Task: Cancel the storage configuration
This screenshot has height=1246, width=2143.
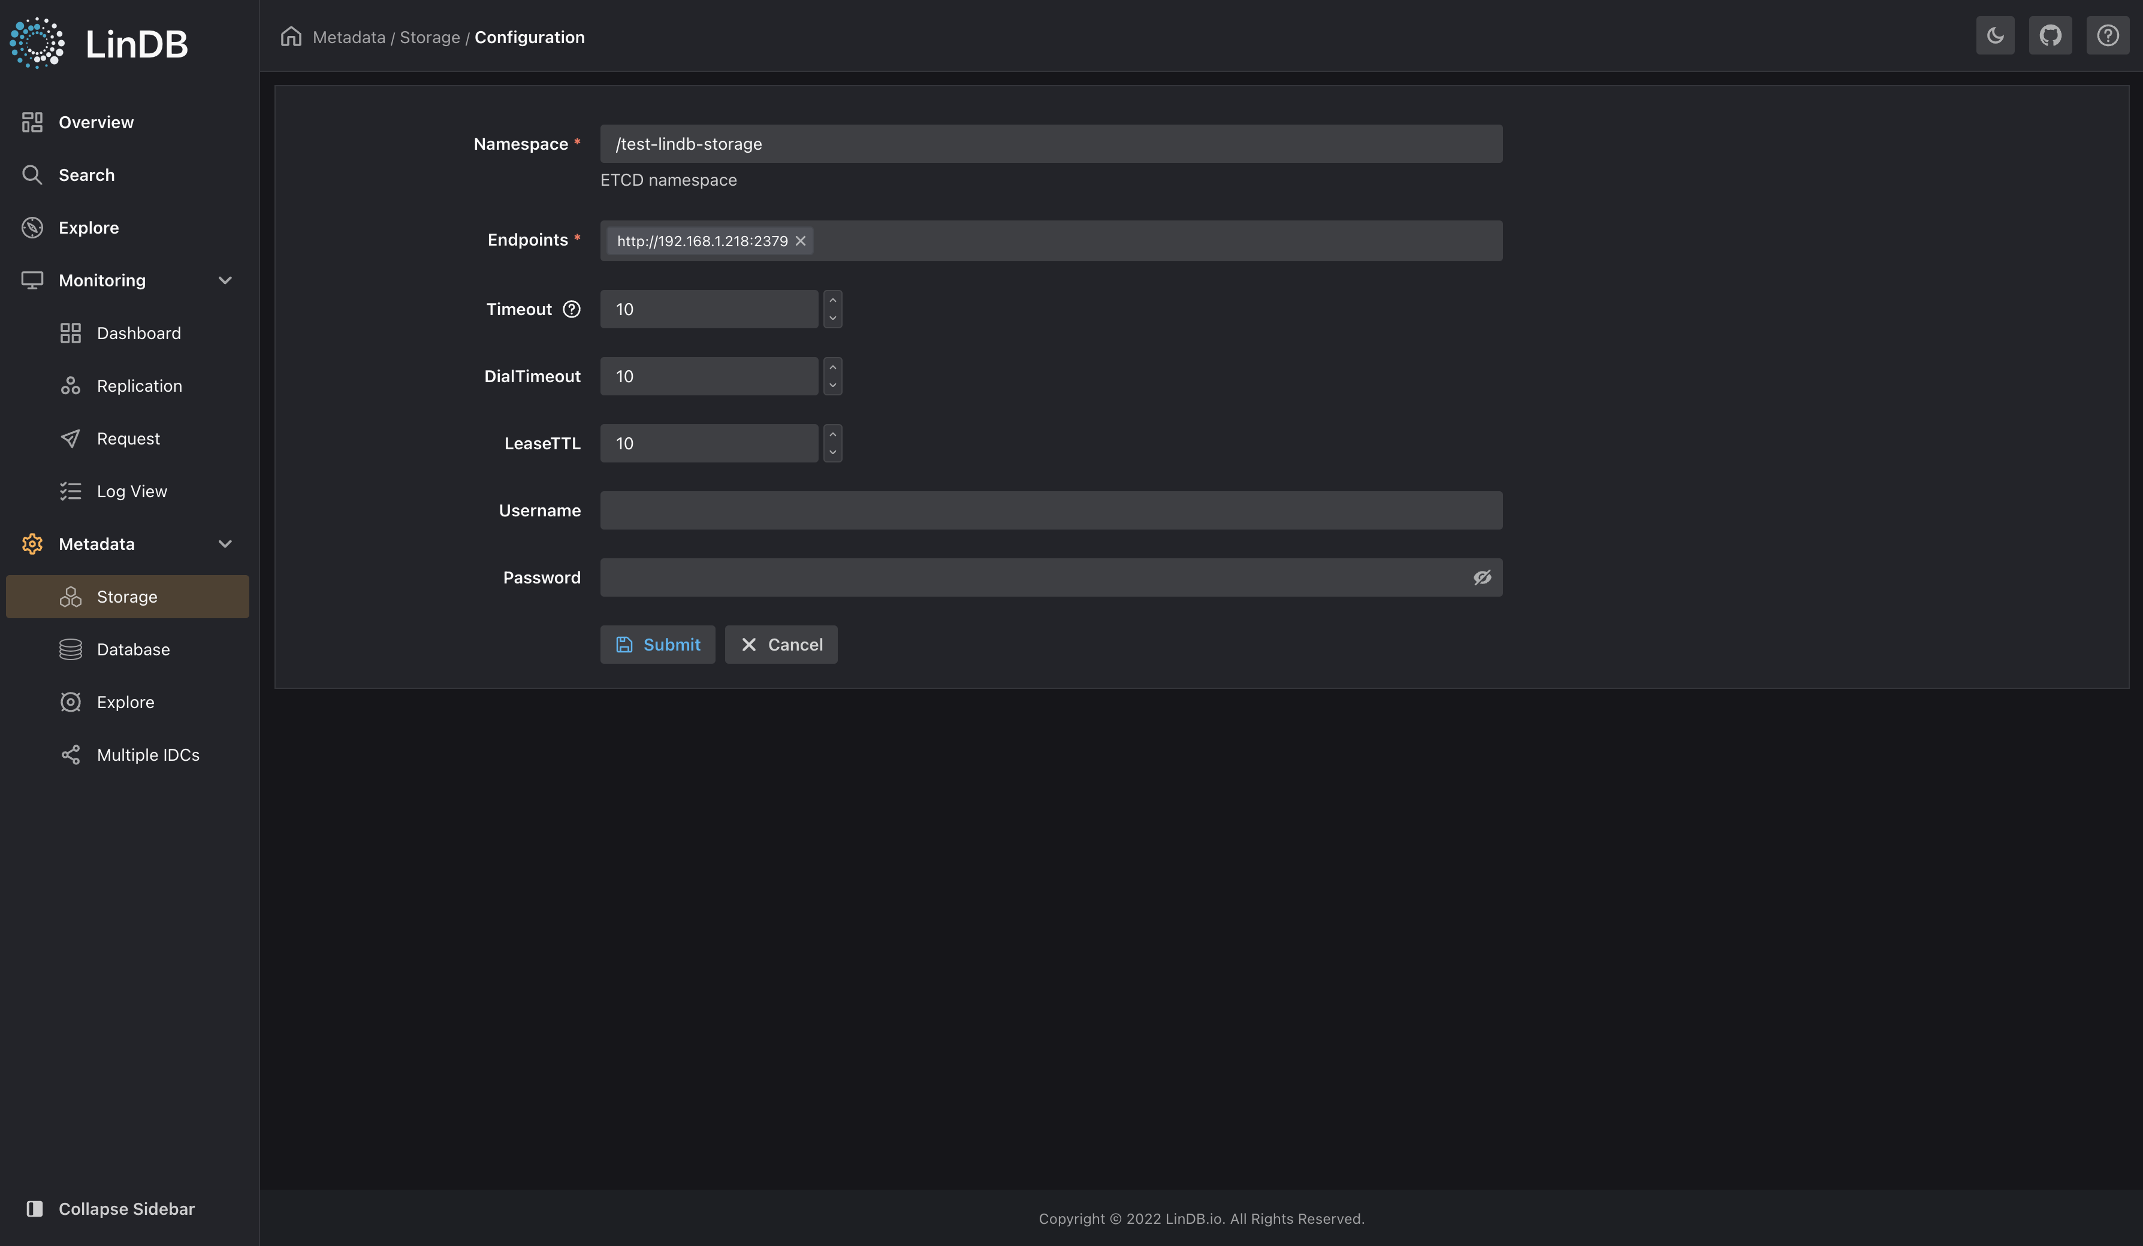Action: pyautogui.click(x=781, y=644)
